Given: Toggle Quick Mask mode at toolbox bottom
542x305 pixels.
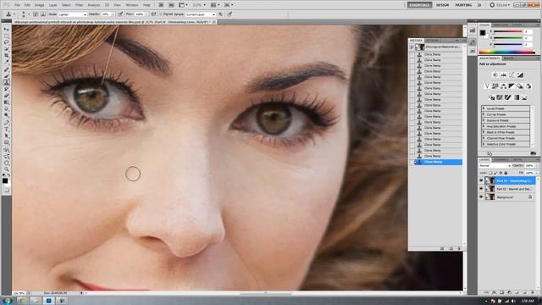Looking at the screenshot, I should [x=6, y=190].
